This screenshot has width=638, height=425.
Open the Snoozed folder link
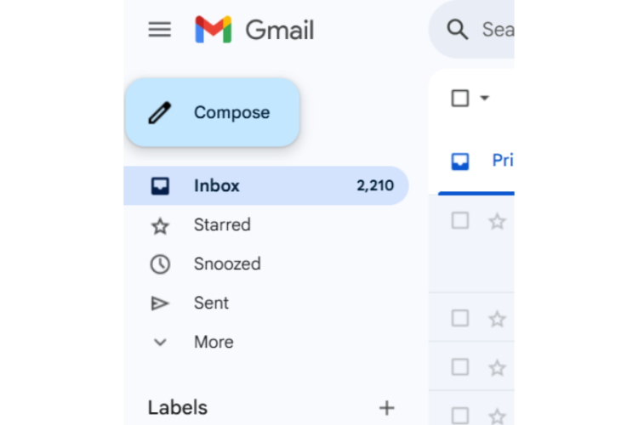click(x=227, y=263)
